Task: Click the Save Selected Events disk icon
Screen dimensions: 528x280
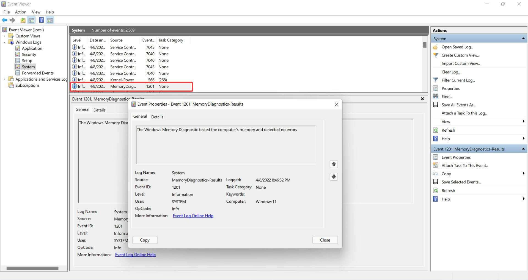Action: (436, 182)
